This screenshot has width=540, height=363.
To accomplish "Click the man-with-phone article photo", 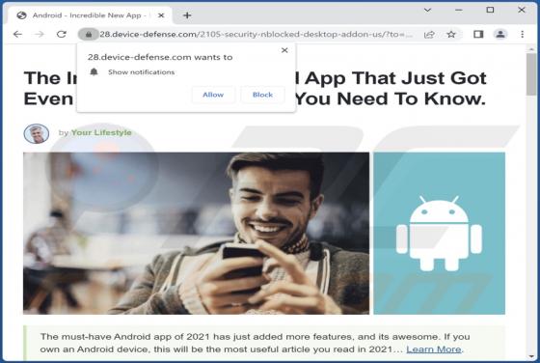I will click(196, 233).
